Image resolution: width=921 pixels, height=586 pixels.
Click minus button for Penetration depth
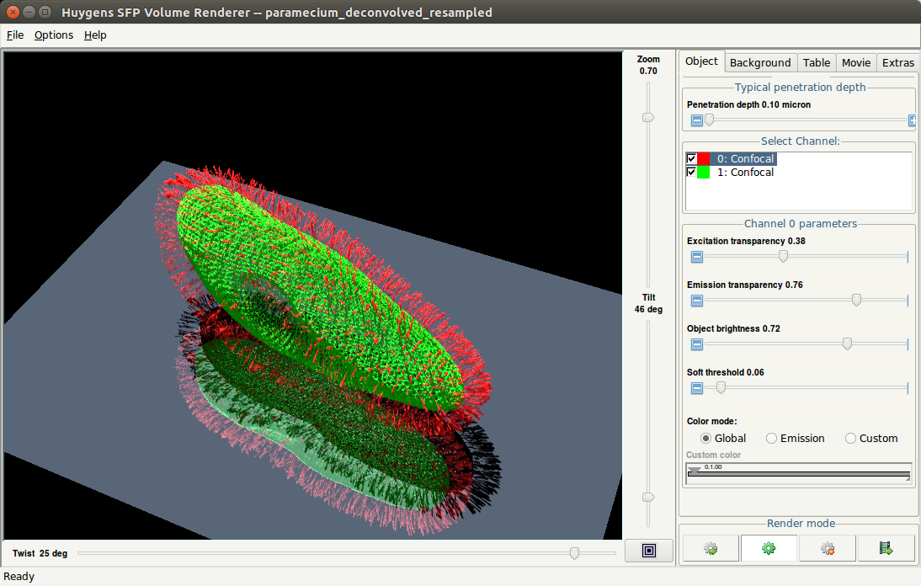(697, 120)
